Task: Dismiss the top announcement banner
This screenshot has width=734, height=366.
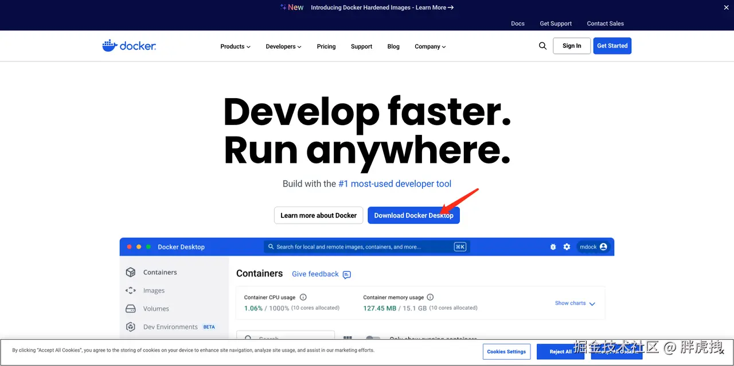Action: click(x=725, y=7)
